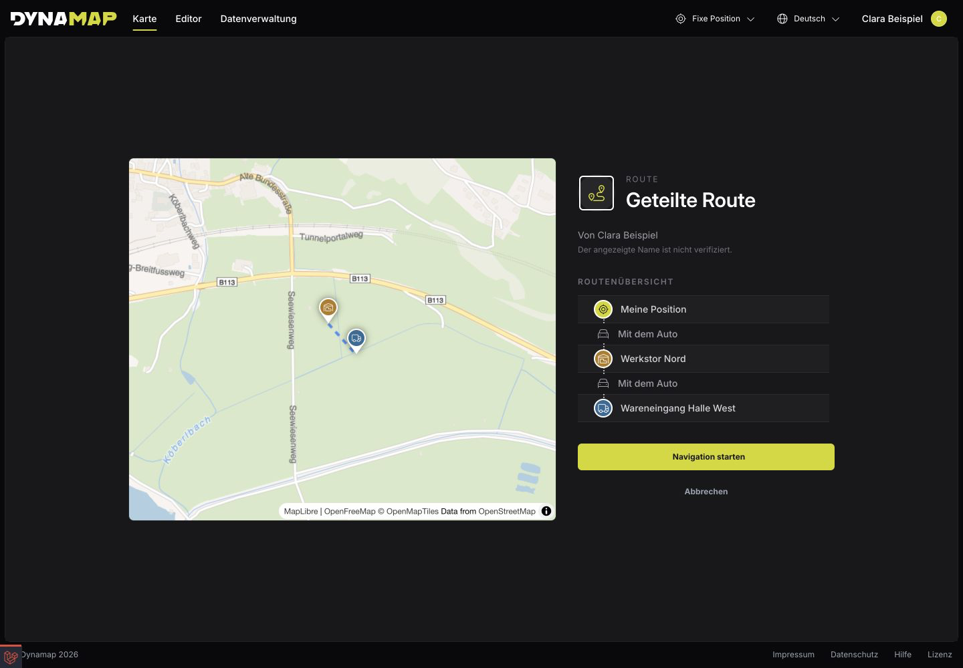Click the Werkstor Nord gate icon in list

pyautogui.click(x=603, y=359)
